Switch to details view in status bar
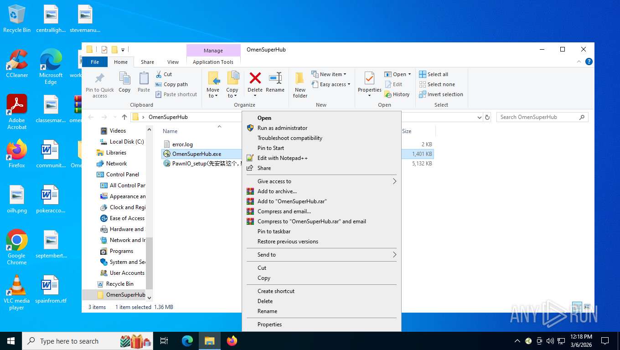 click(577, 307)
